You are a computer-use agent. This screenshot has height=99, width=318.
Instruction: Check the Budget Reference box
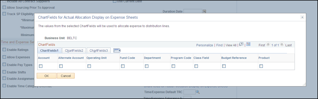coord(224,66)
